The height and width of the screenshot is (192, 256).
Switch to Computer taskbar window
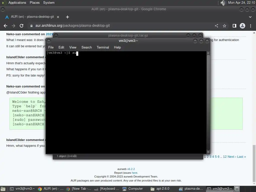133,189
